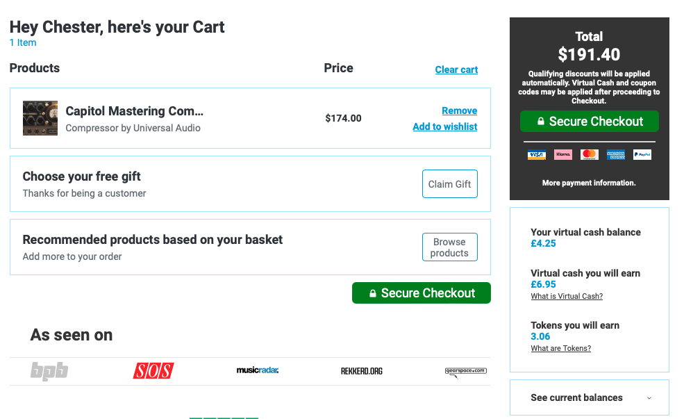Open More payment information
Viewport: 684px width, 419px height.
tap(589, 183)
